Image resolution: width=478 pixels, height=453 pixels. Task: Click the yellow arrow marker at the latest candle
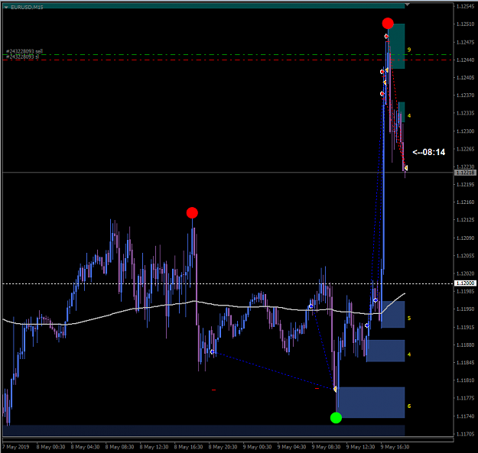pyautogui.click(x=406, y=168)
